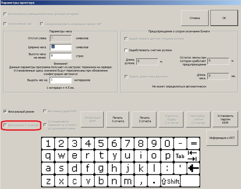The height and width of the screenshot is (189, 241).
Task: Tap the apostrophe key on keyboard
Action: coord(180,168)
